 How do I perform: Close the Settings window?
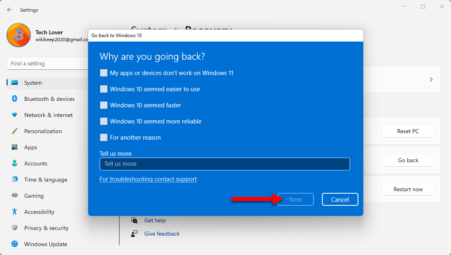(x=442, y=6)
